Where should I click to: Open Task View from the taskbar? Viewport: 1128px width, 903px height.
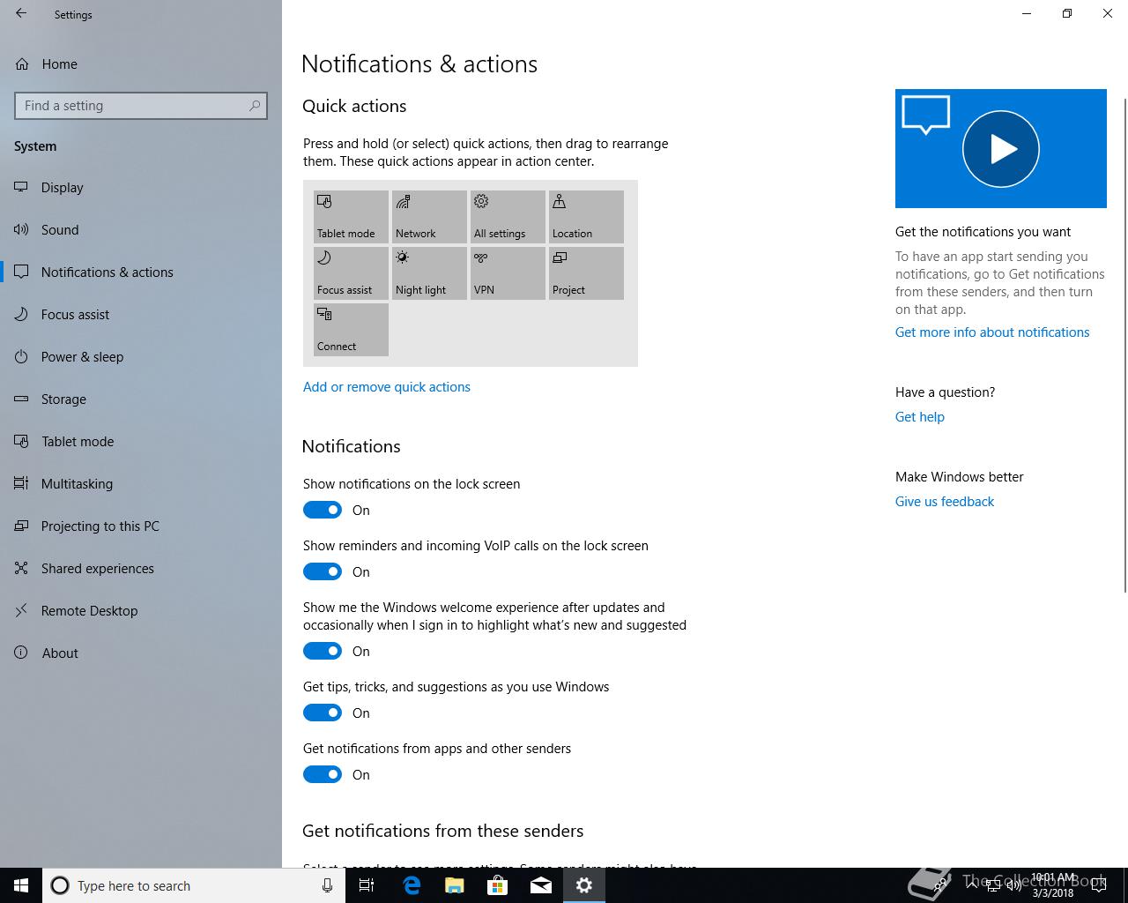(367, 885)
